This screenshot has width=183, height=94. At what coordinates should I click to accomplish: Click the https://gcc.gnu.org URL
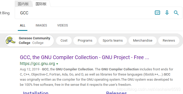tap(37, 64)
